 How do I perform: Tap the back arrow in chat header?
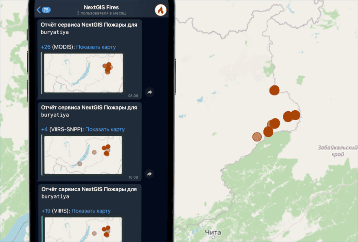[x=39, y=10]
